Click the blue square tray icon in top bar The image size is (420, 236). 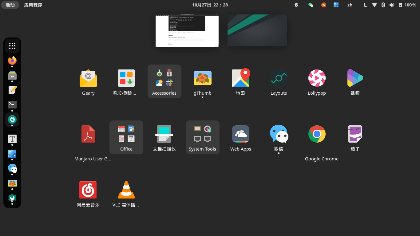(336, 5)
